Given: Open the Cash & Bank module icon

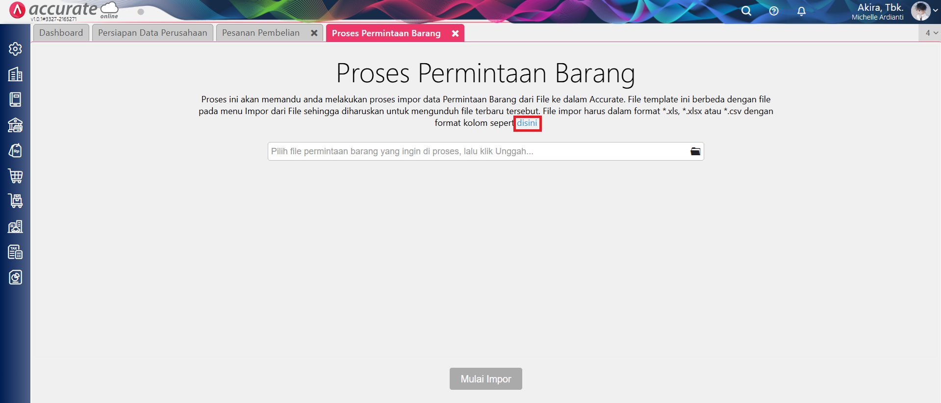Looking at the screenshot, I should click(15, 125).
